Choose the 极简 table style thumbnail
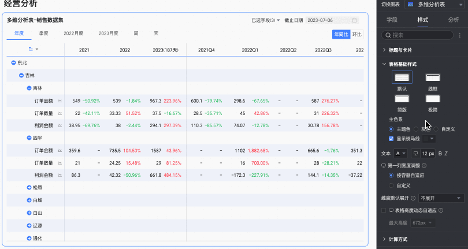 tap(433, 99)
